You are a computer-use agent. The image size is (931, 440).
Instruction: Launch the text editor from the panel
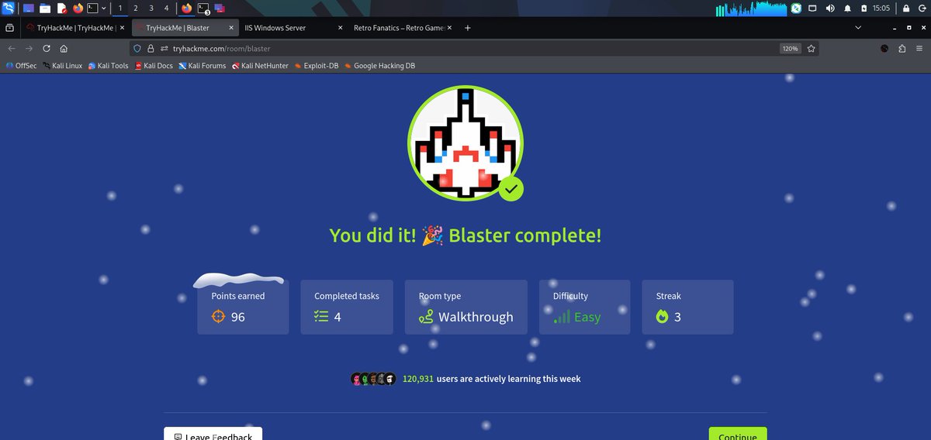pos(61,9)
